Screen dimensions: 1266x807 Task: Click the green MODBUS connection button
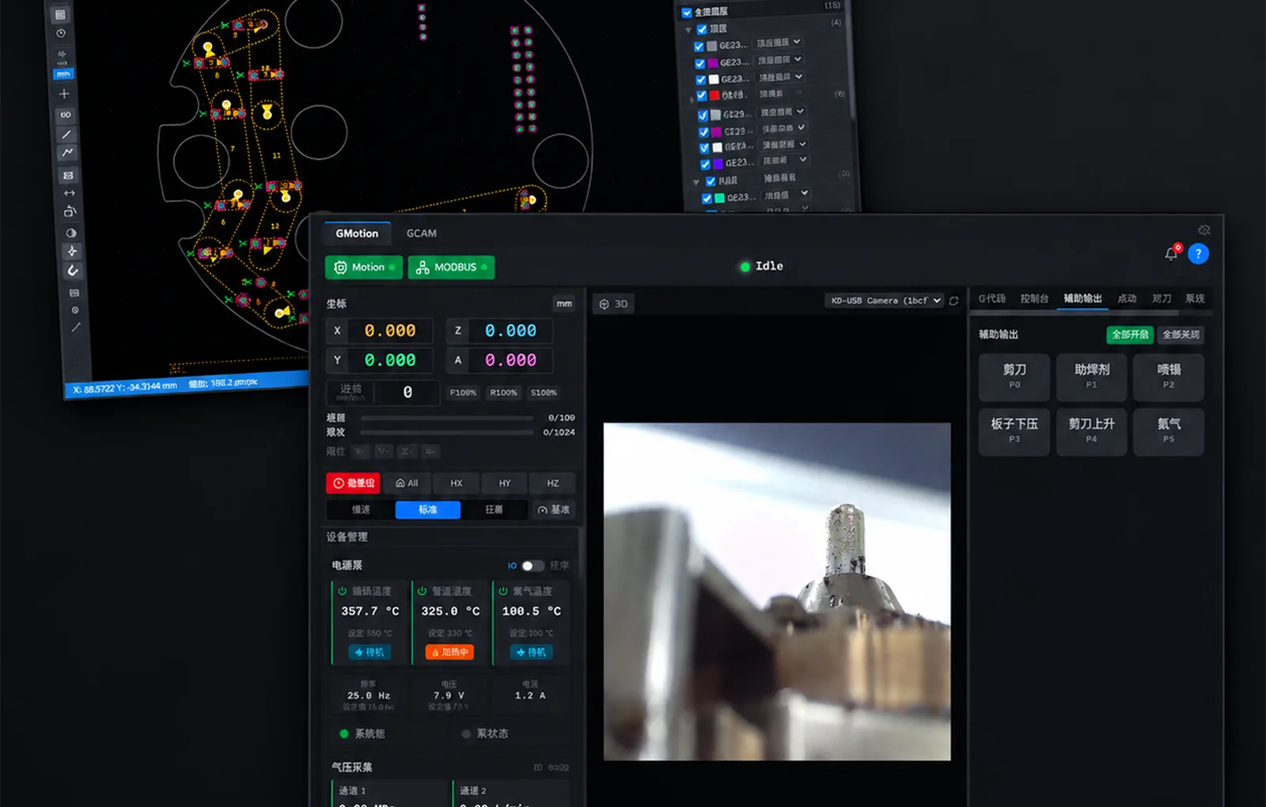tap(451, 267)
